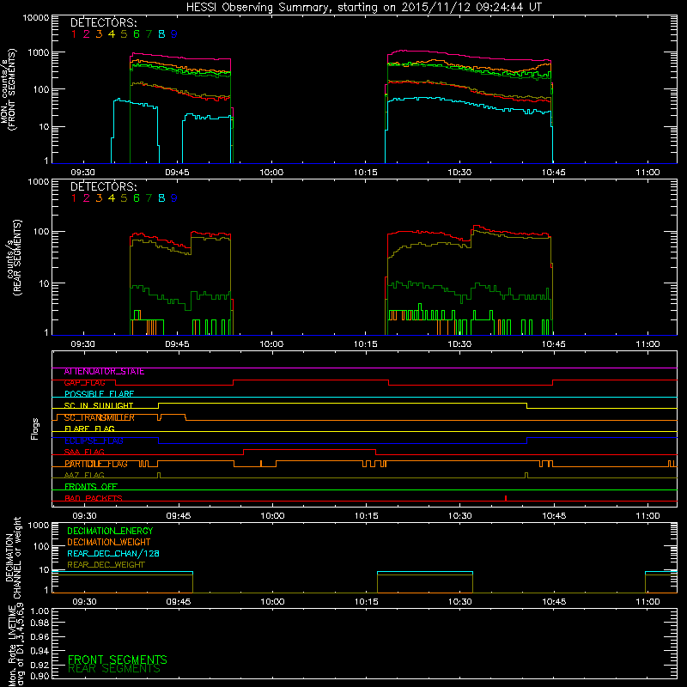Screen dimensions: 687x687
Task: Click the BAD_PACKETS flag label
Action: tap(94, 498)
